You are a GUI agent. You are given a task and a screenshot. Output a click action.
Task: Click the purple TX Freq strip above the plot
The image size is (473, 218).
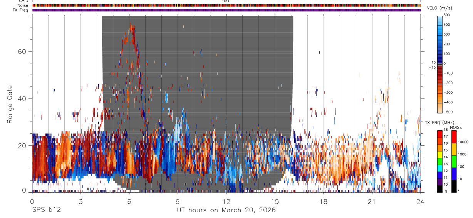coord(226,10)
